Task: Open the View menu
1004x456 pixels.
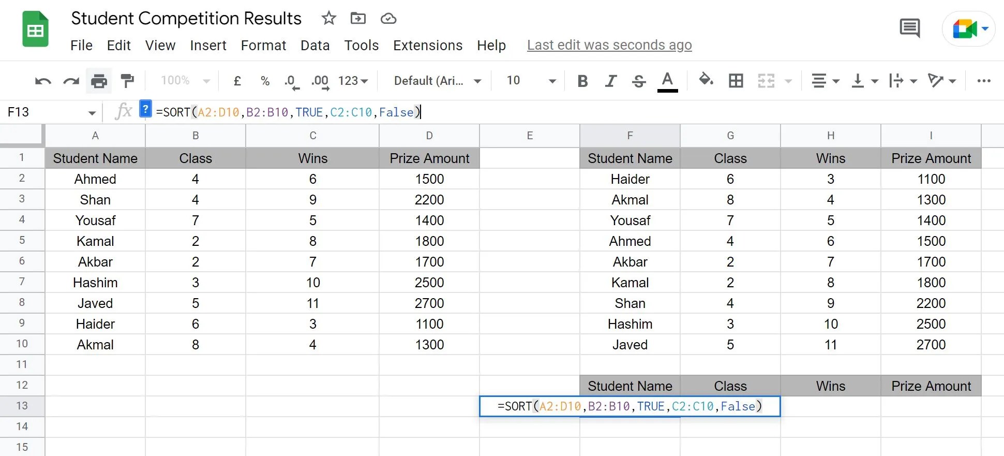Action: tap(160, 46)
